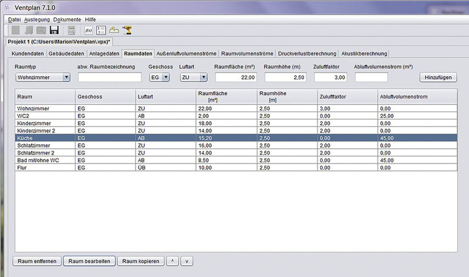Click the yellow drill tool icon
The image size is (469, 277).
coord(127,30)
